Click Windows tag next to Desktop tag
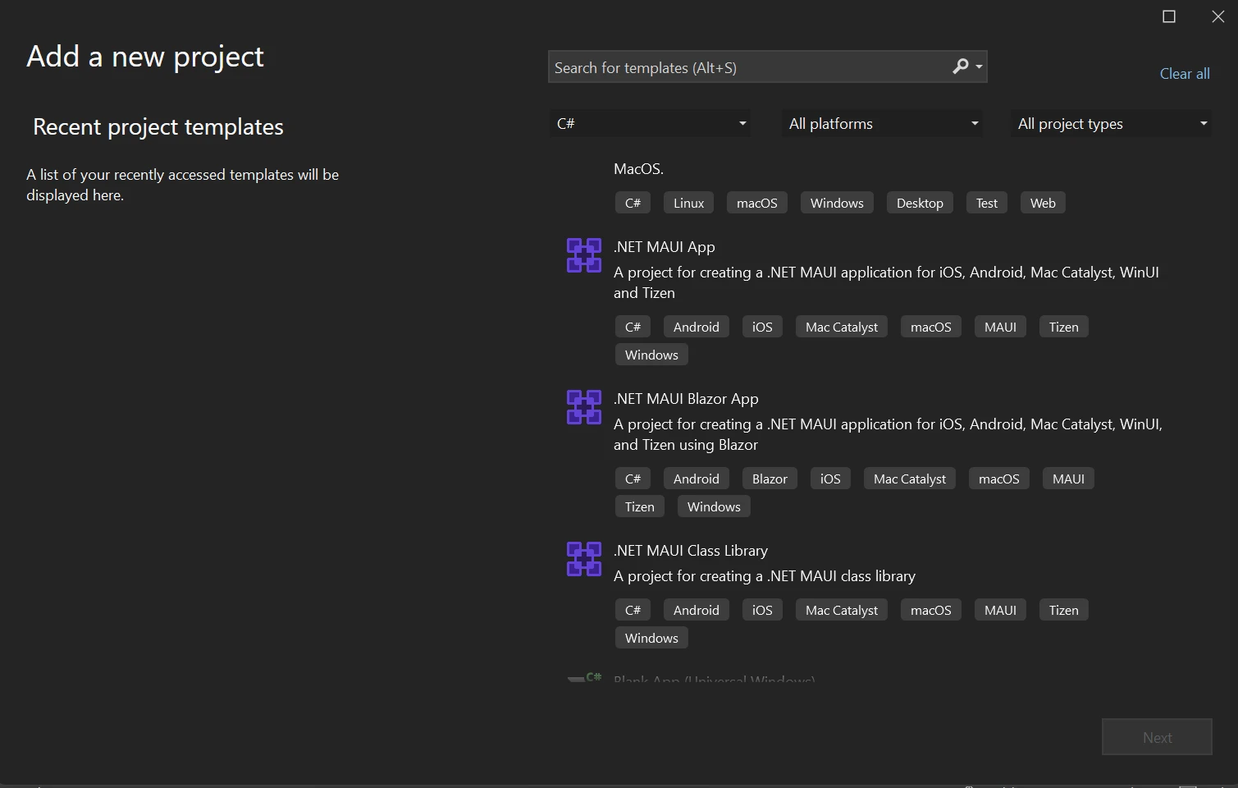Viewport: 1238px width, 788px height. [837, 203]
